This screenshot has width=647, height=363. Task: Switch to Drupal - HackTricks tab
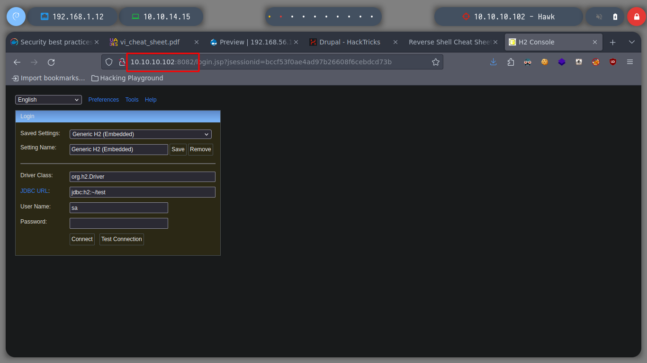click(353, 42)
